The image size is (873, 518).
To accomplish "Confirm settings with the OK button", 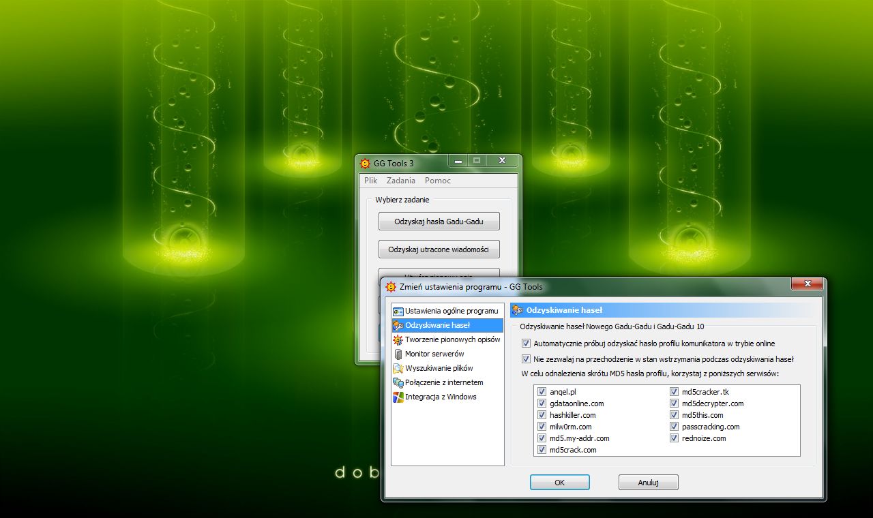I will click(560, 483).
